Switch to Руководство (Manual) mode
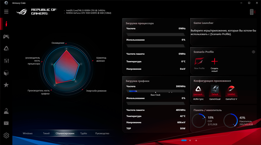Image resolution: width=261 pixels, height=145 pixels. pos(102,133)
